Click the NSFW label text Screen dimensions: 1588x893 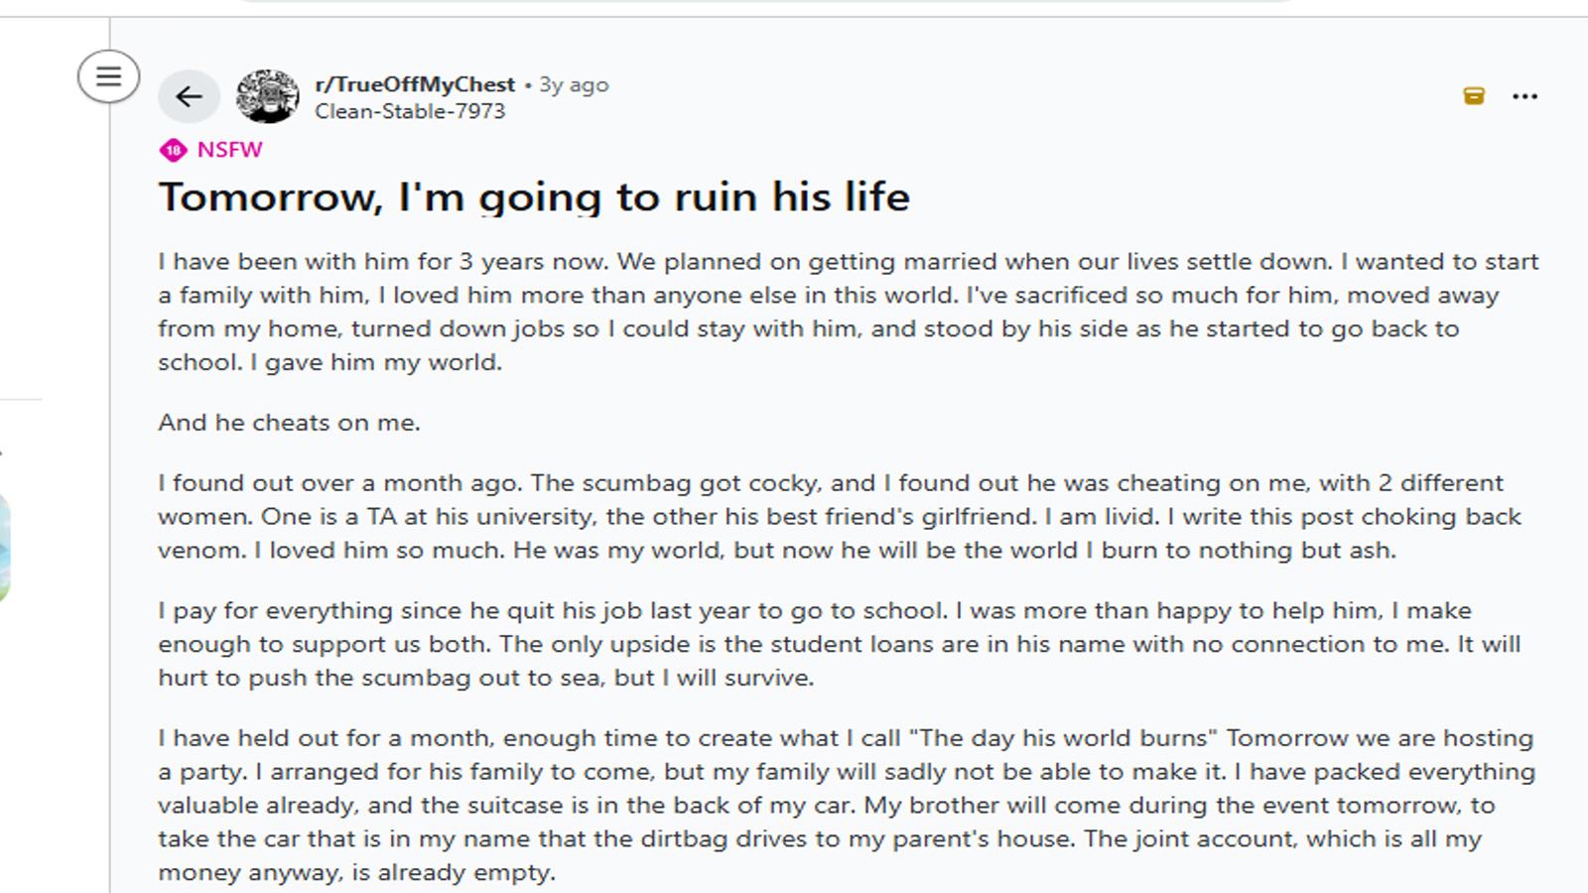229,150
